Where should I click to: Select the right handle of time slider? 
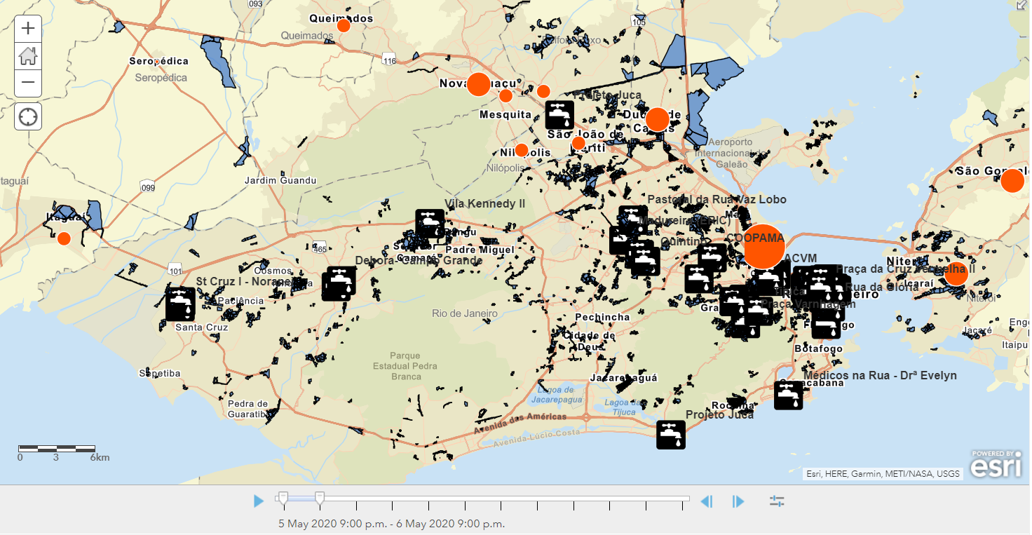320,499
